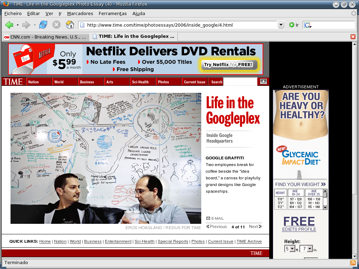Open the Ajuda menu
This screenshot has width=359, height=269.
point(138,14)
